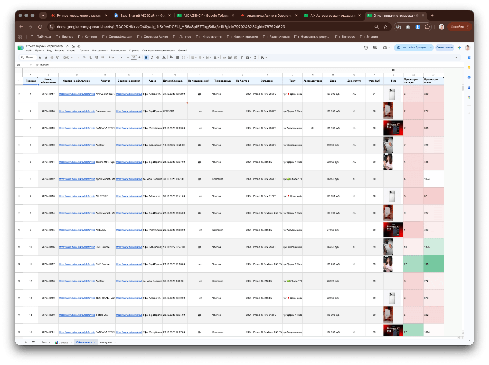489x365 pixels.
Task: Open the Объявления sheet tab dropdown arrow
Action: coord(95,342)
